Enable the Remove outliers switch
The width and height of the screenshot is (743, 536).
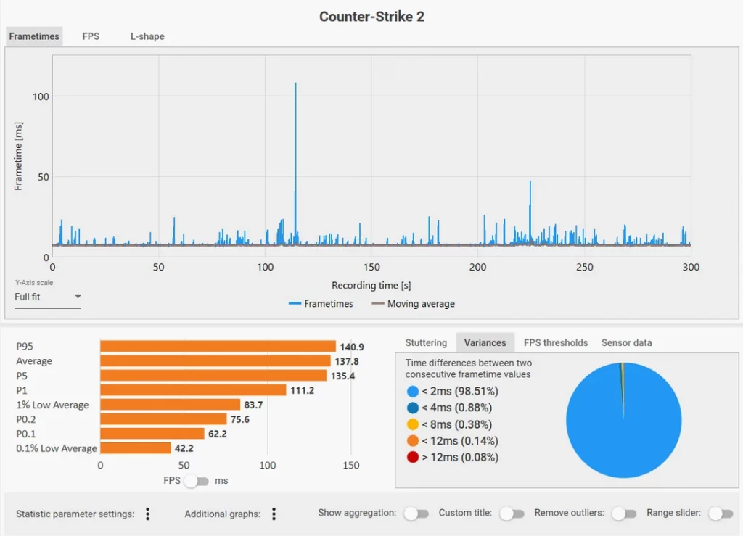[x=624, y=514]
